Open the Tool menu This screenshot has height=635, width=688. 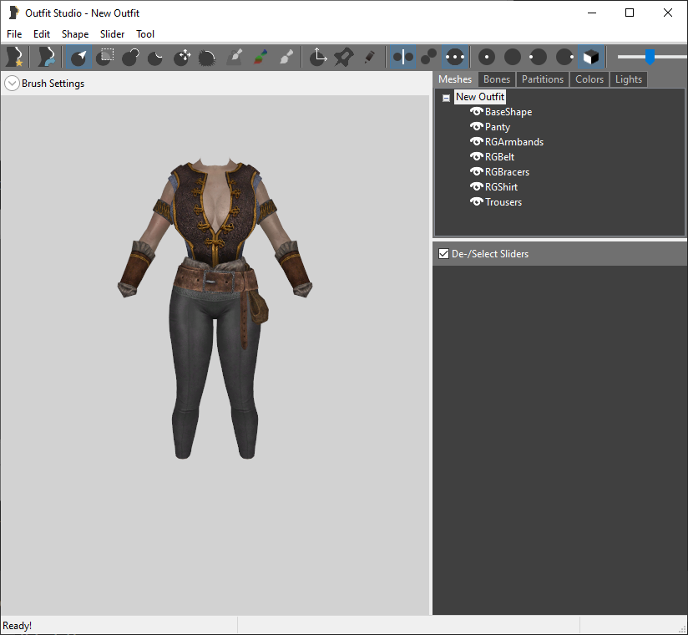[145, 34]
